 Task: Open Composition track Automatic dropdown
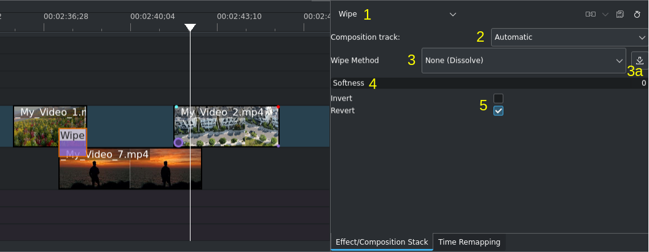pyautogui.click(x=570, y=37)
